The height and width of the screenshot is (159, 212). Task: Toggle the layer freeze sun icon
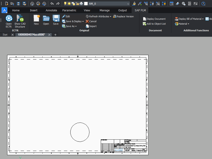(69, 4)
